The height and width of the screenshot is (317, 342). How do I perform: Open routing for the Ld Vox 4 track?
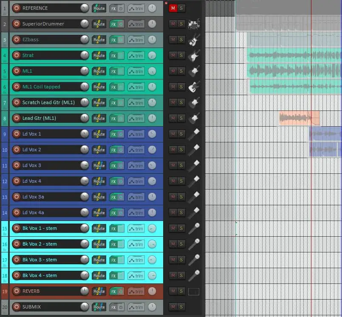[99, 181]
